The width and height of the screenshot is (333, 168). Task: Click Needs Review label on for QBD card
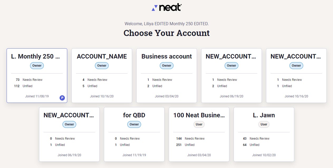click(130, 139)
